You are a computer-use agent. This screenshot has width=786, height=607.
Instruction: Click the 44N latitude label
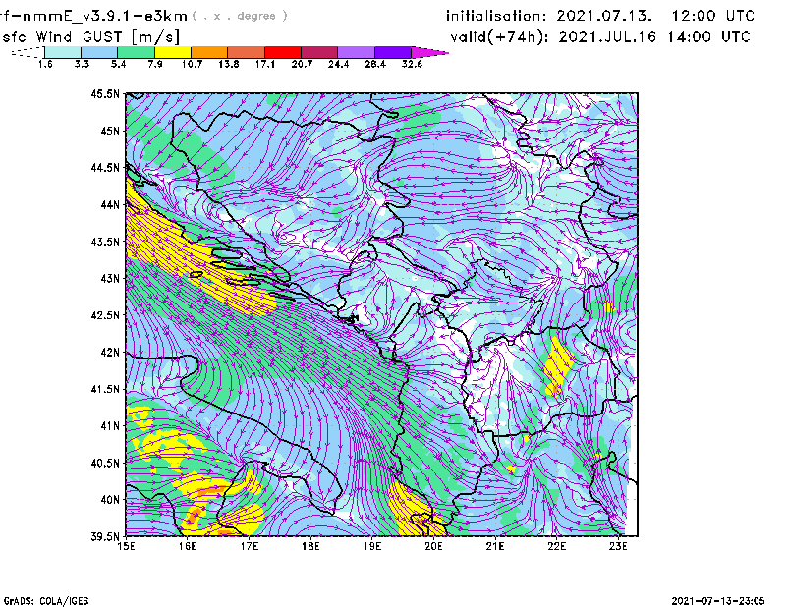pos(110,204)
